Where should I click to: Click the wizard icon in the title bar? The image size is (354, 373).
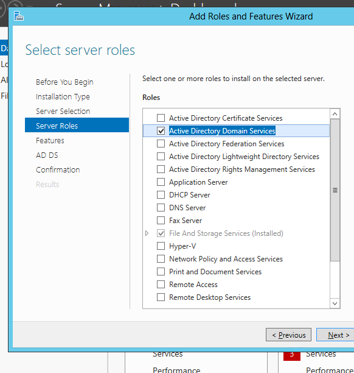[19, 16]
